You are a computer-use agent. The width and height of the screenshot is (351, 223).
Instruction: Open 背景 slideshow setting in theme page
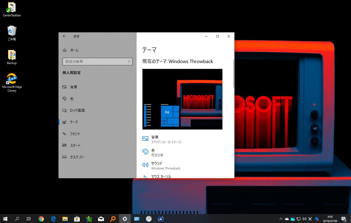(x=162, y=139)
